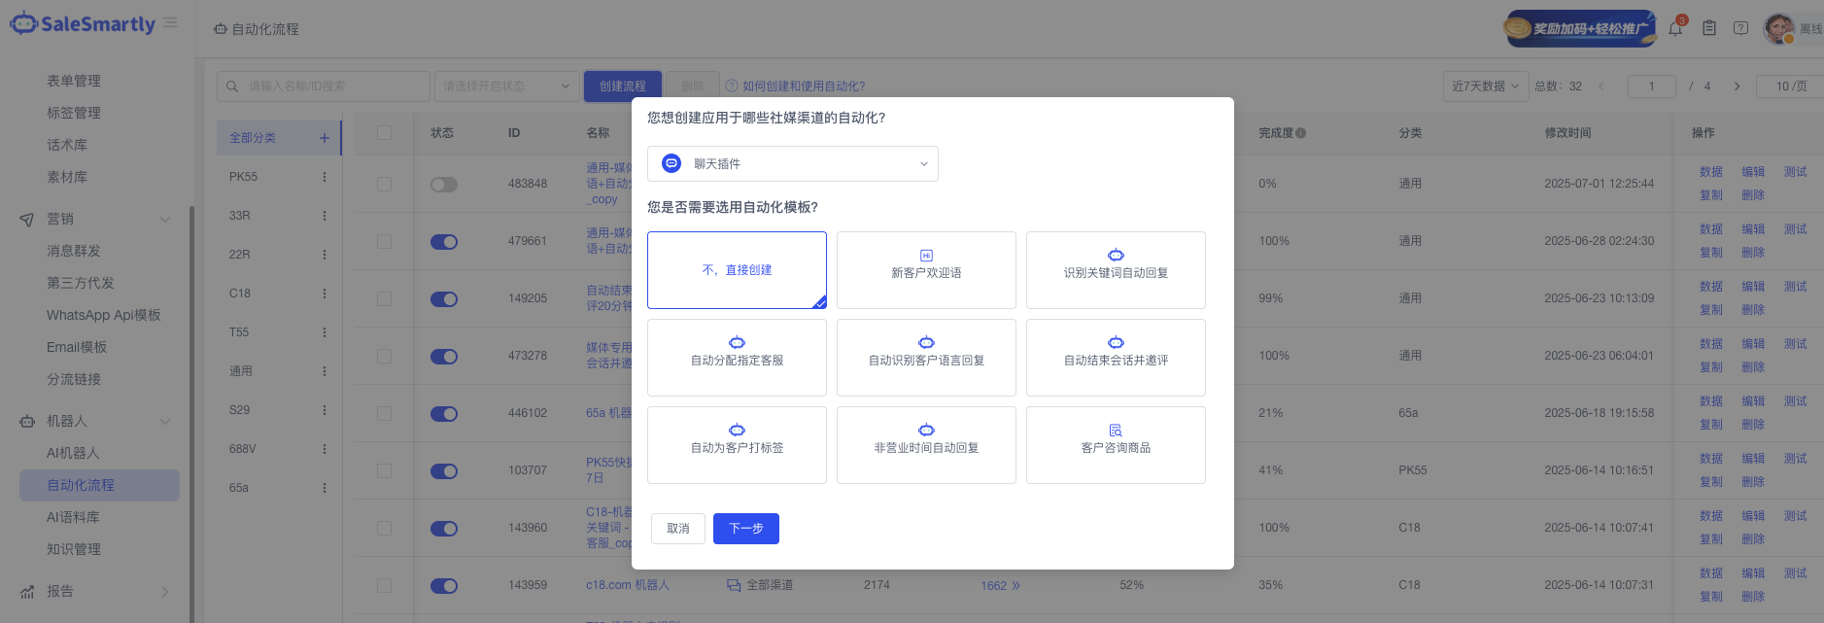
Task: Click the user avatar in header
Action: tap(1779, 28)
